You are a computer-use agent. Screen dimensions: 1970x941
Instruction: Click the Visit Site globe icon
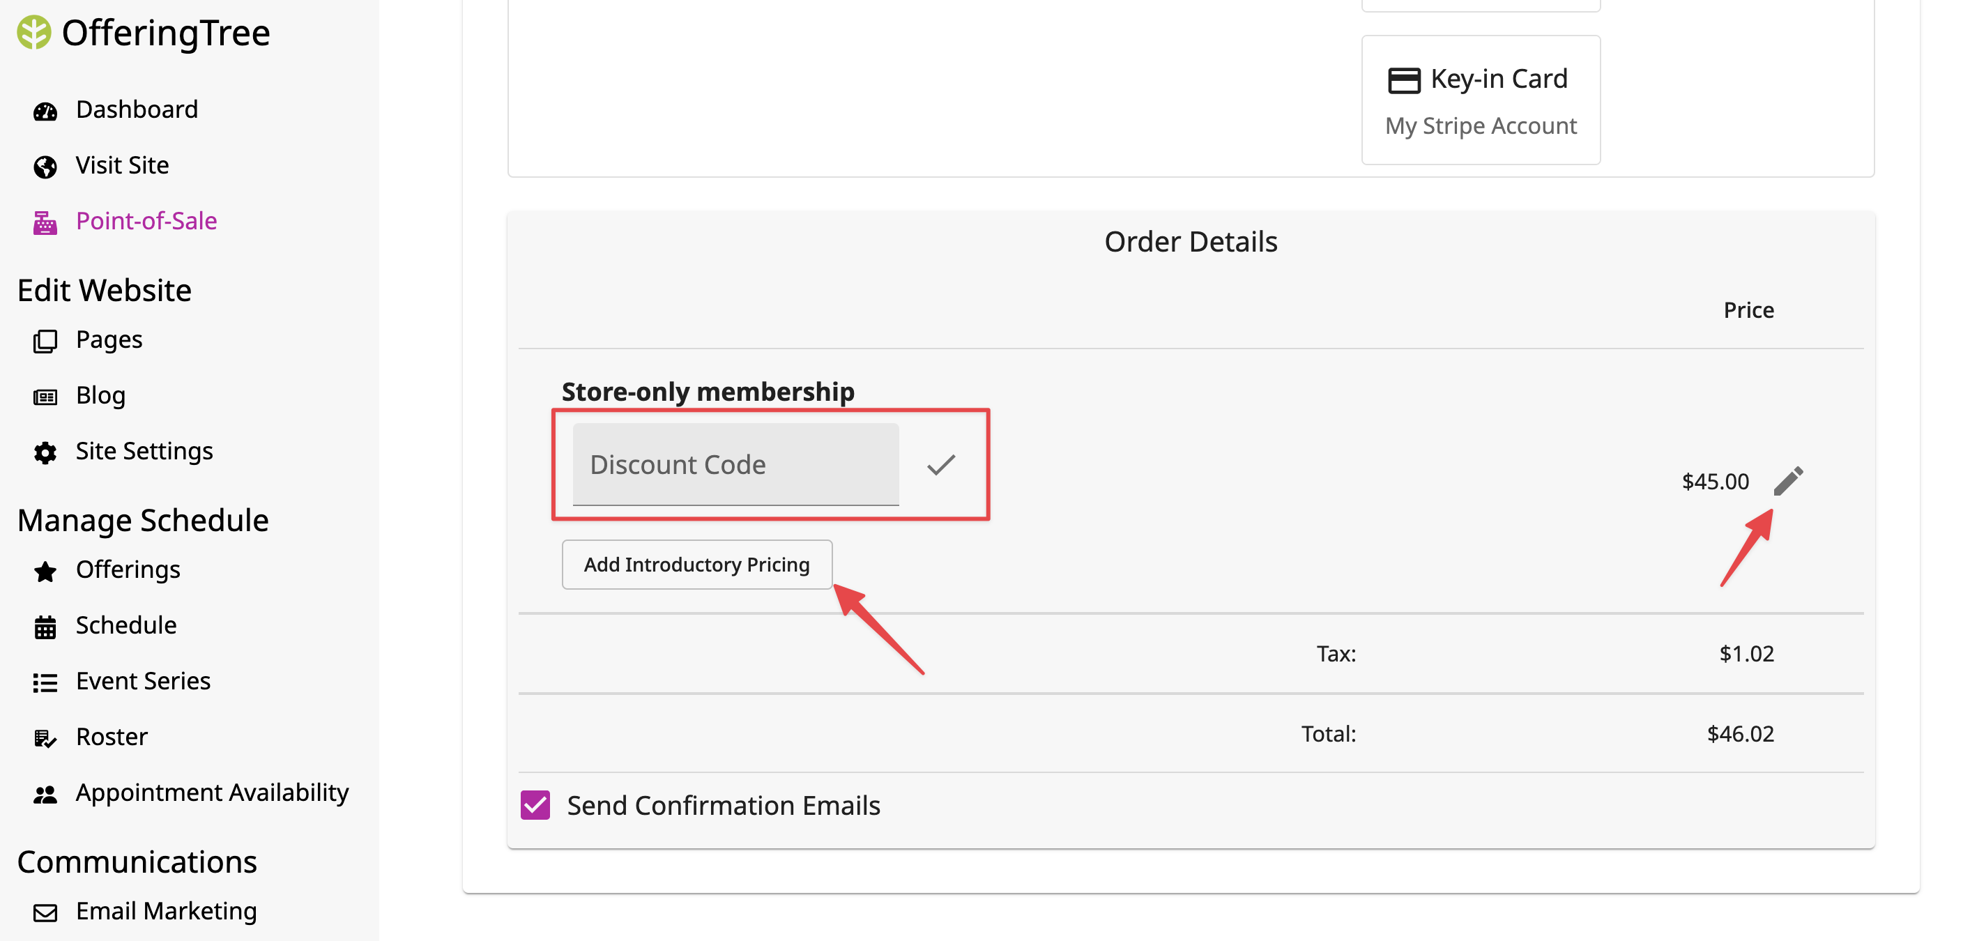[x=45, y=167]
